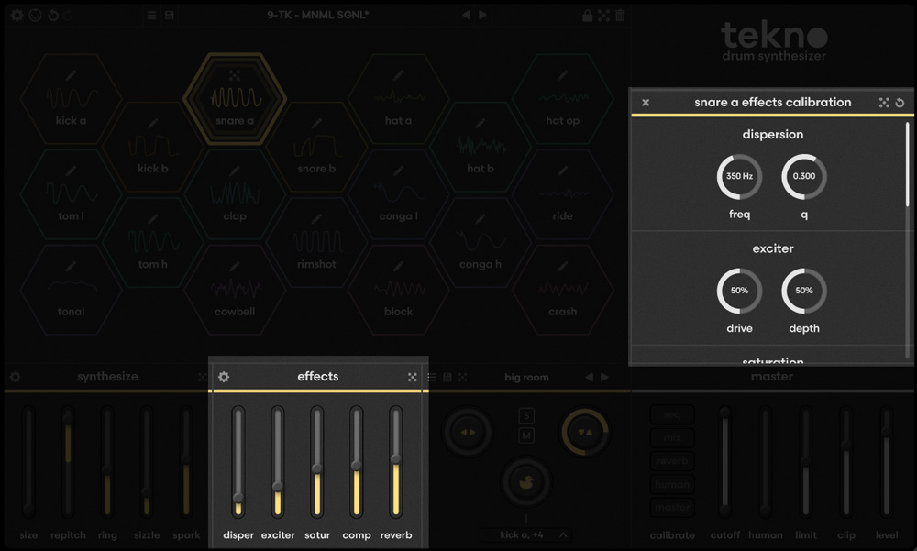This screenshot has width=917, height=551.
Task: Click the save preset floppy disk icon
Action: pyautogui.click(x=171, y=16)
